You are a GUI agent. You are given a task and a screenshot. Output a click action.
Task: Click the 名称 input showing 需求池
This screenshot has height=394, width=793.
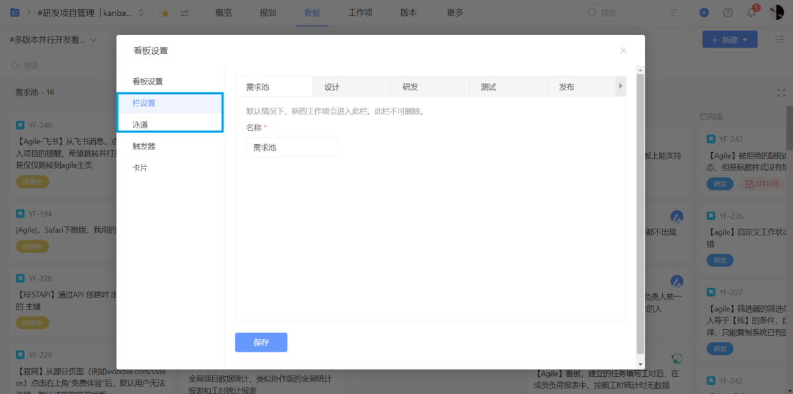[x=292, y=147]
